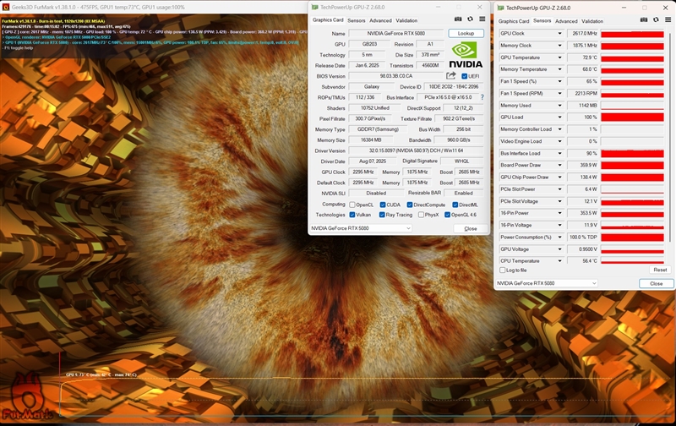Image resolution: width=676 pixels, height=426 pixels.
Task: Click the GPU Clock red graph bar
Action: coord(632,34)
